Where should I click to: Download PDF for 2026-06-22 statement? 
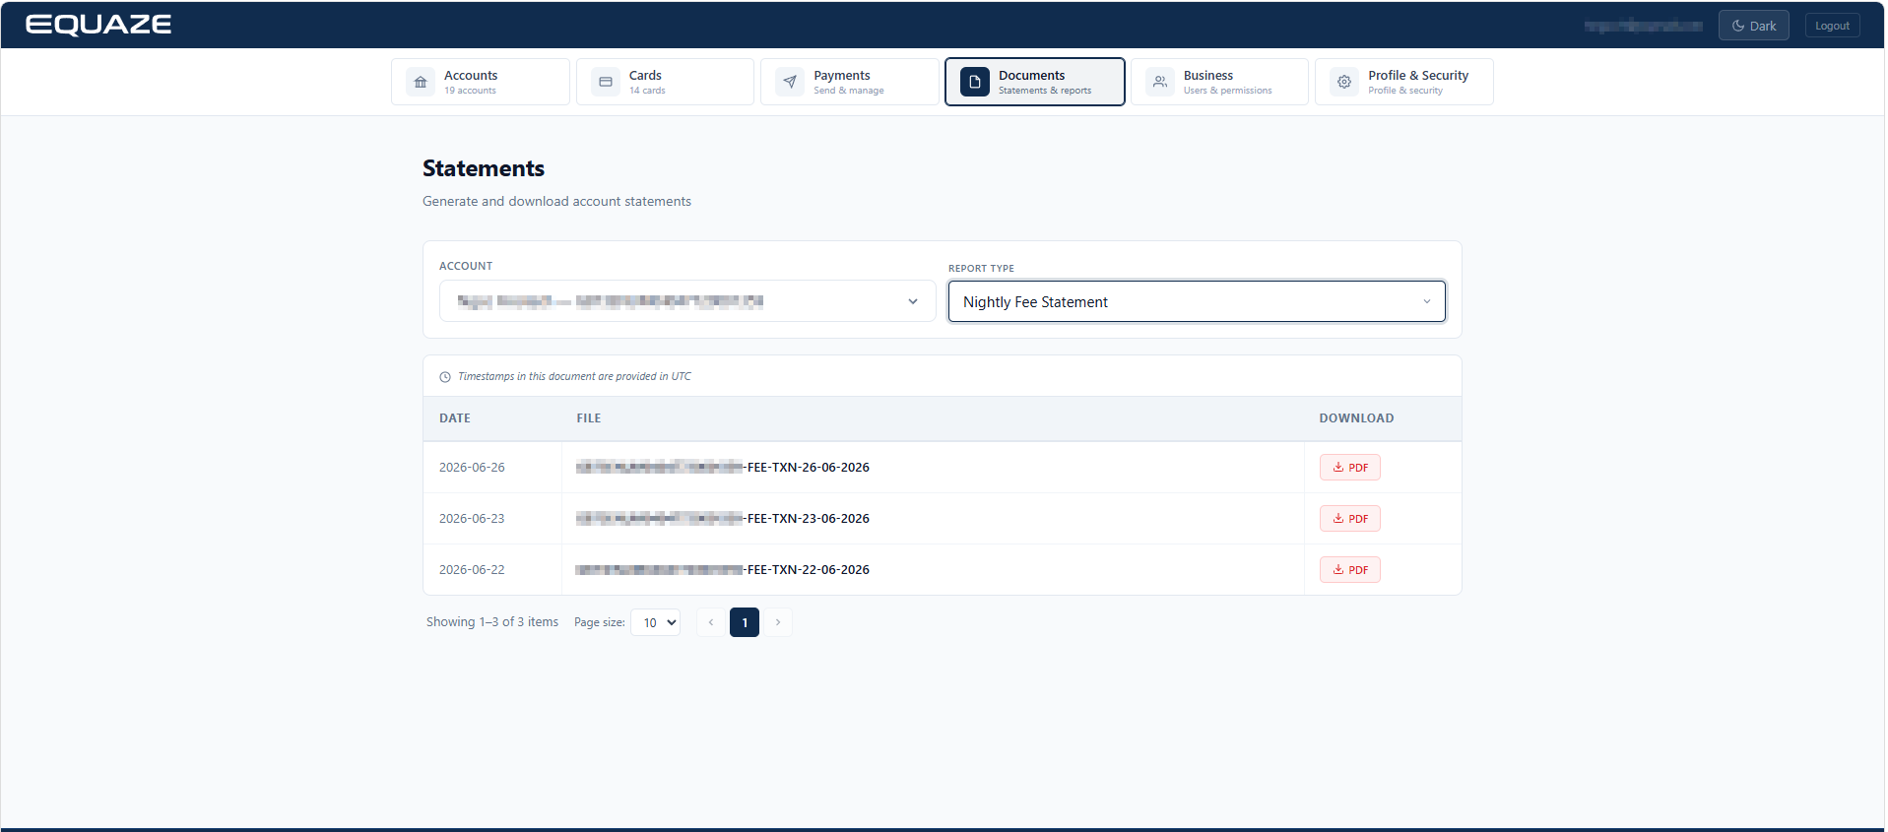tap(1349, 570)
